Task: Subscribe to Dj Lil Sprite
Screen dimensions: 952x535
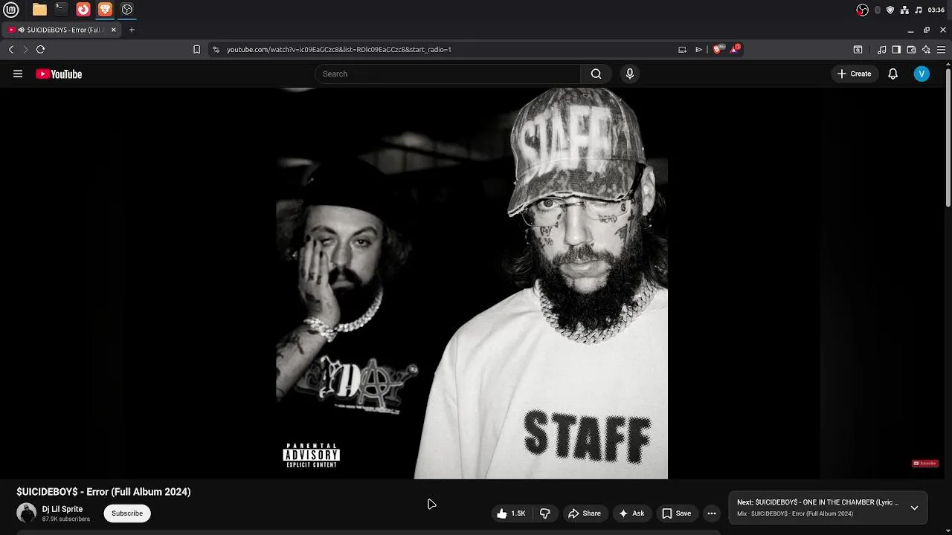Action: [x=127, y=513]
